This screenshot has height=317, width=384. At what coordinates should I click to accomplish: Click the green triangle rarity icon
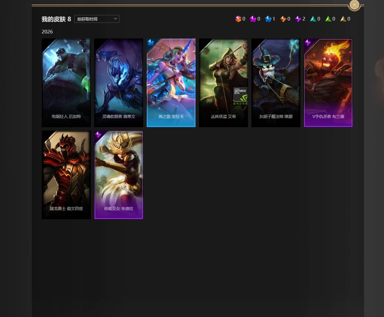328,19
